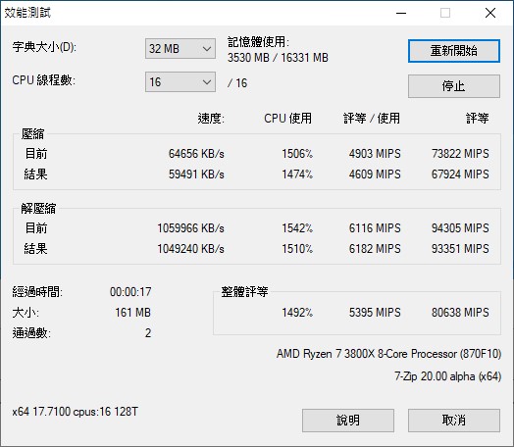This screenshot has height=447, width=514.
Task: Click the 重新開始 restart button
Action: click(x=454, y=51)
